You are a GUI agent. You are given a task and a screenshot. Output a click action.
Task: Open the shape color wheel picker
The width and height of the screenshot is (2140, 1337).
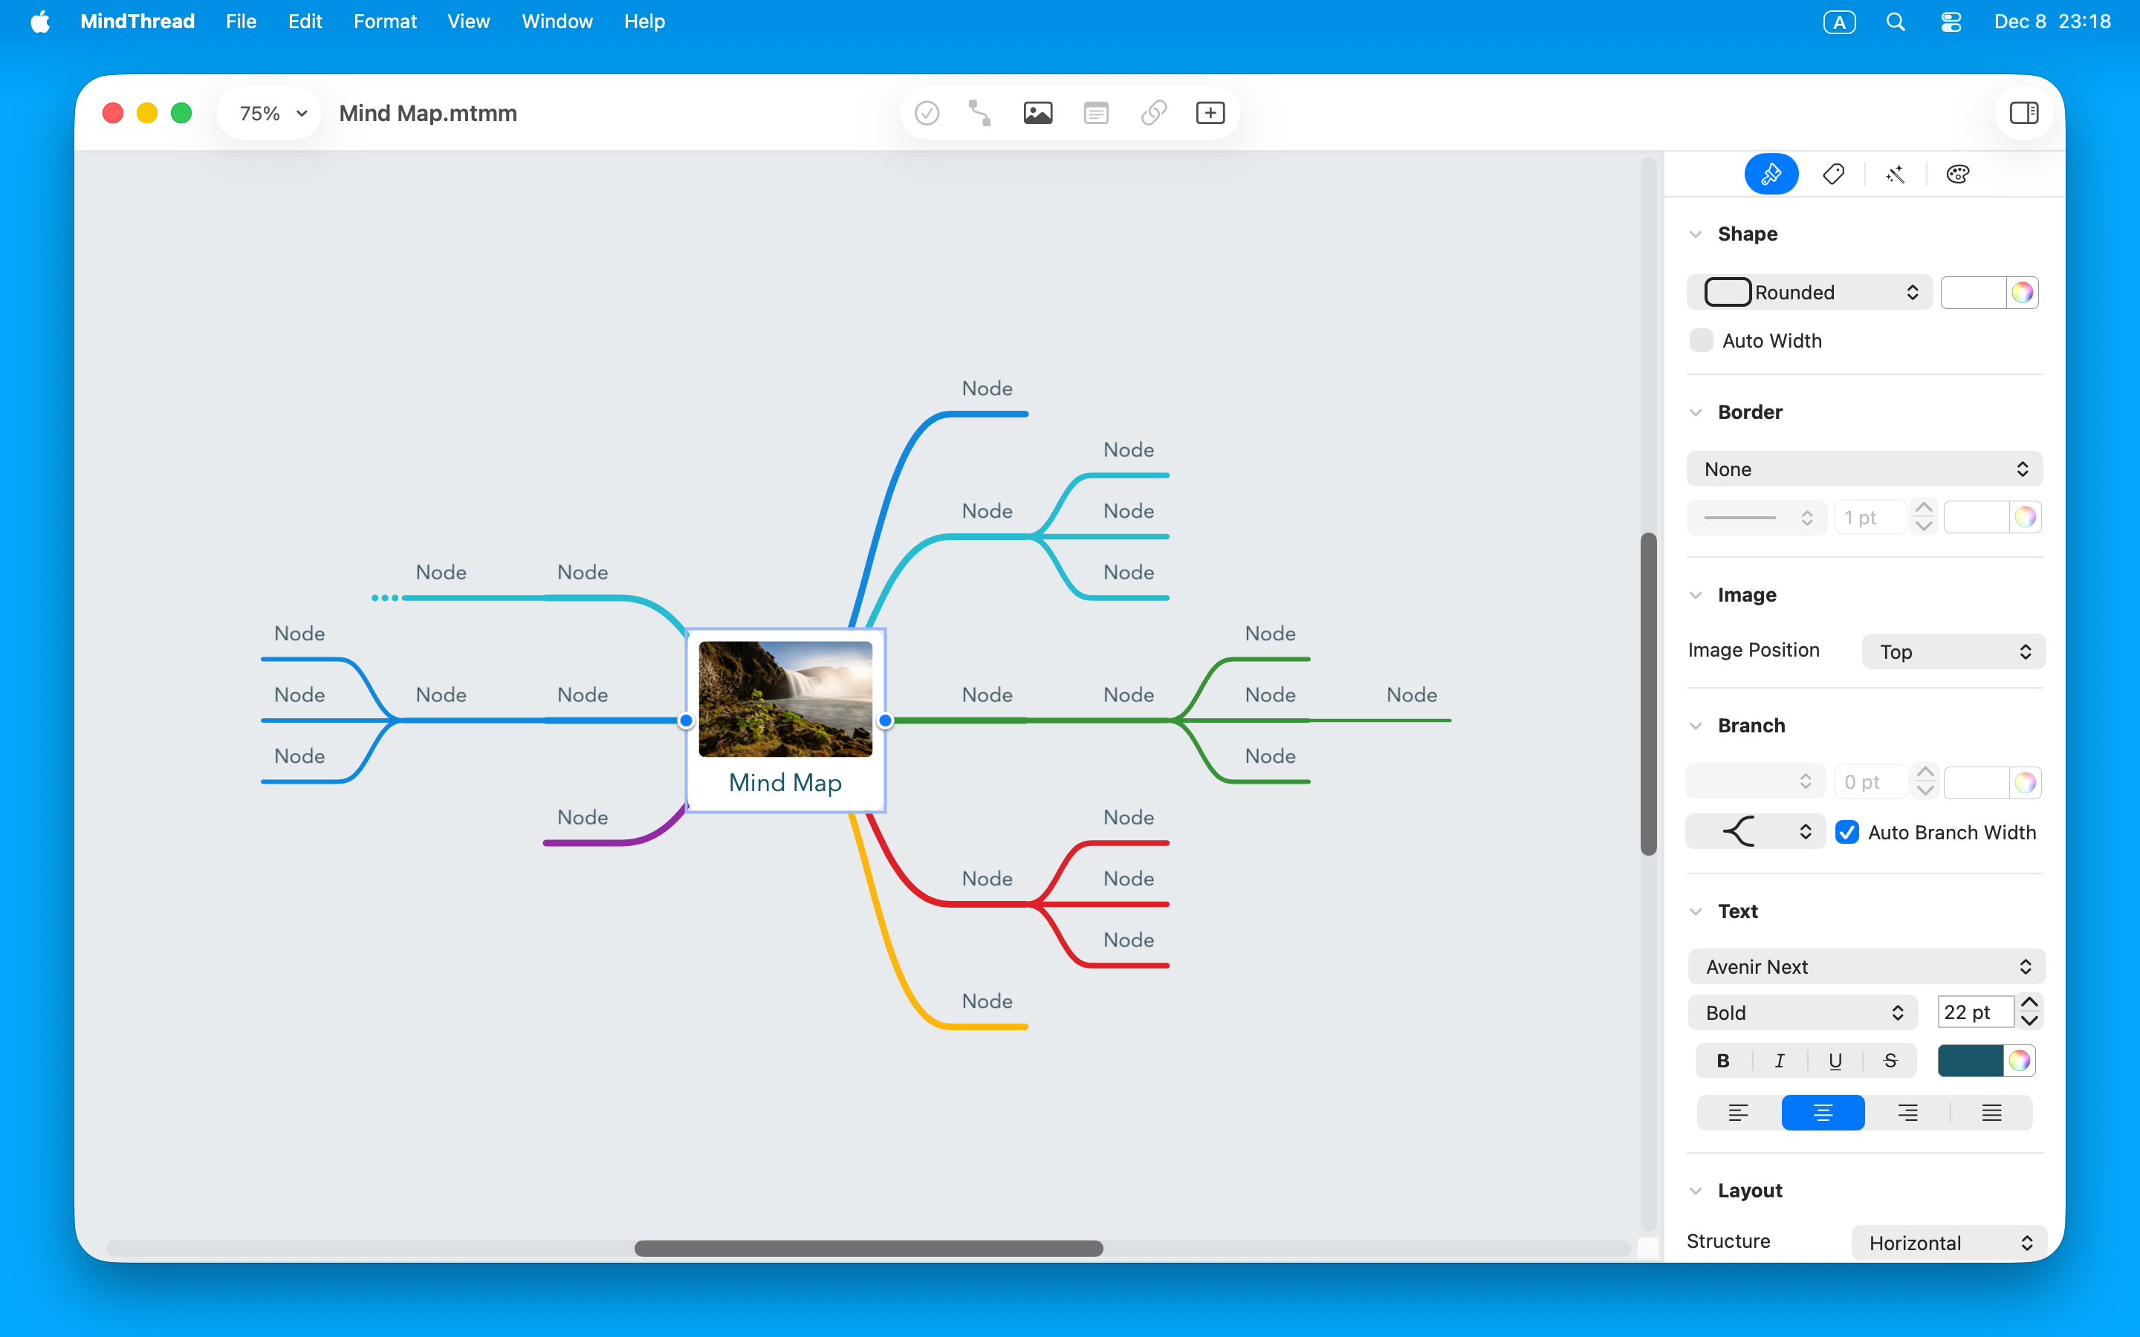point(2023,293)
